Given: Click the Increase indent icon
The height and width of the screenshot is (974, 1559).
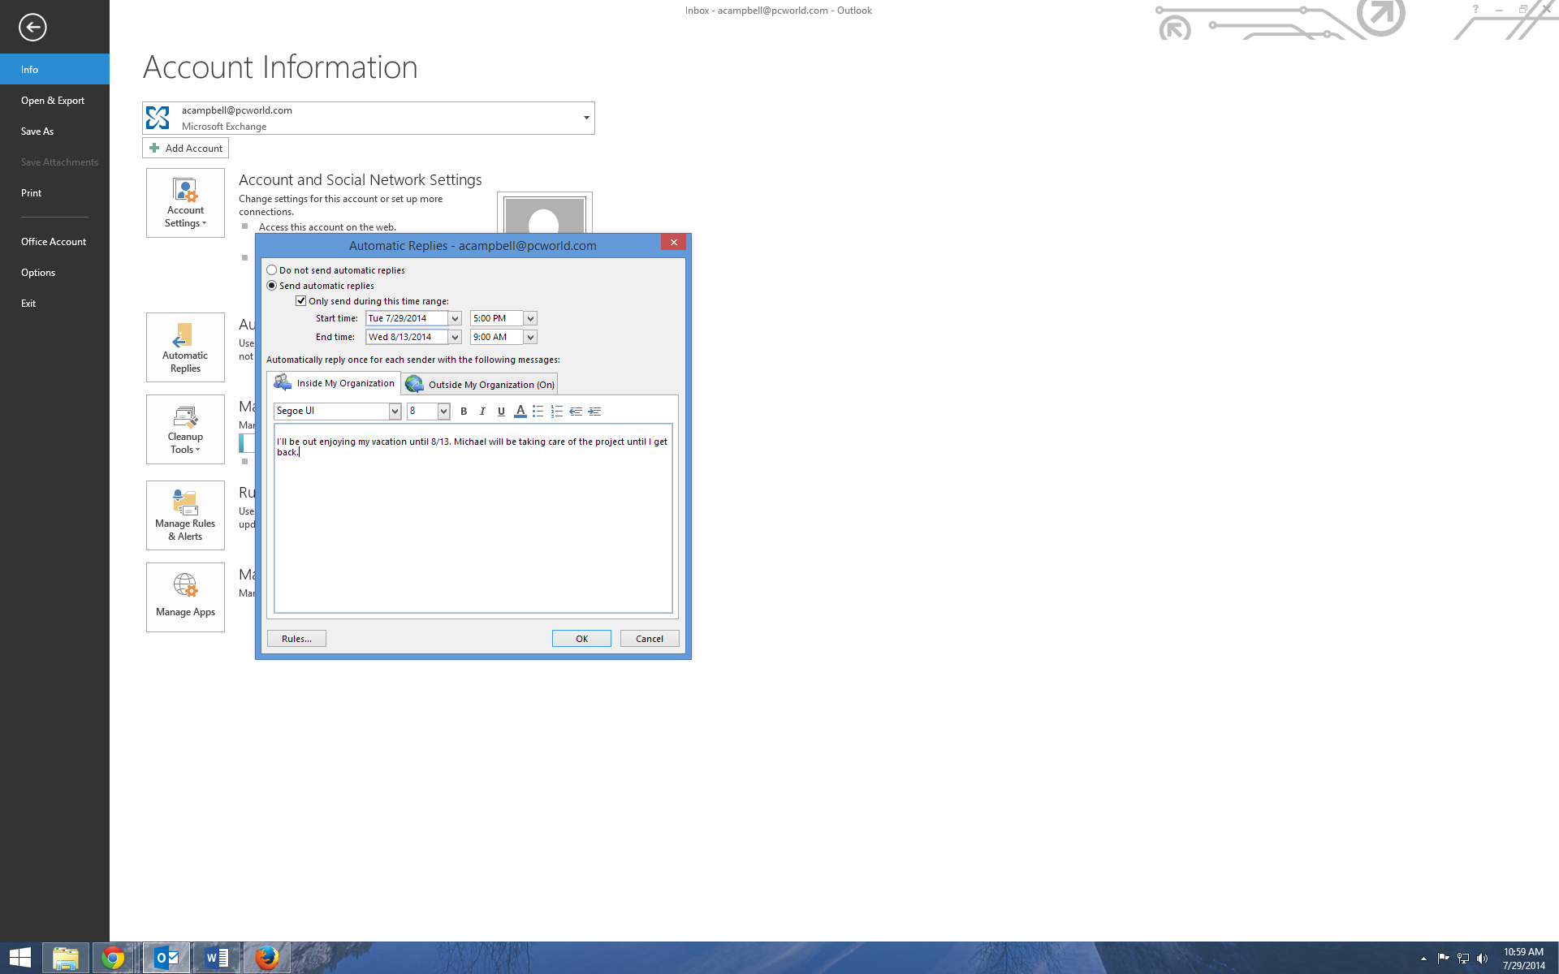Looking at the screenshot, I should click(594, 411).
